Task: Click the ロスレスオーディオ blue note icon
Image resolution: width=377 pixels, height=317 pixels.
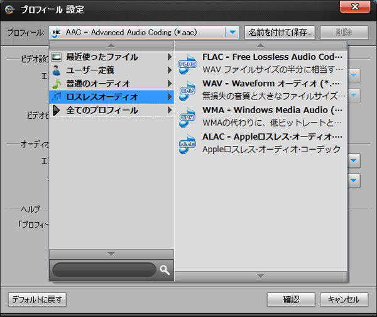Action: 57,97
